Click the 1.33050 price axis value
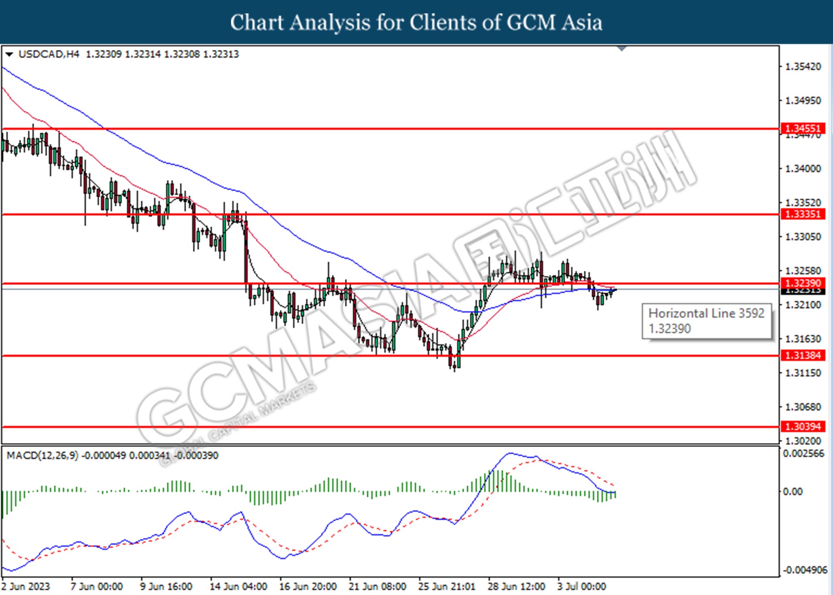Viewport: 833px width, 595px height. [x=803, y=237]
